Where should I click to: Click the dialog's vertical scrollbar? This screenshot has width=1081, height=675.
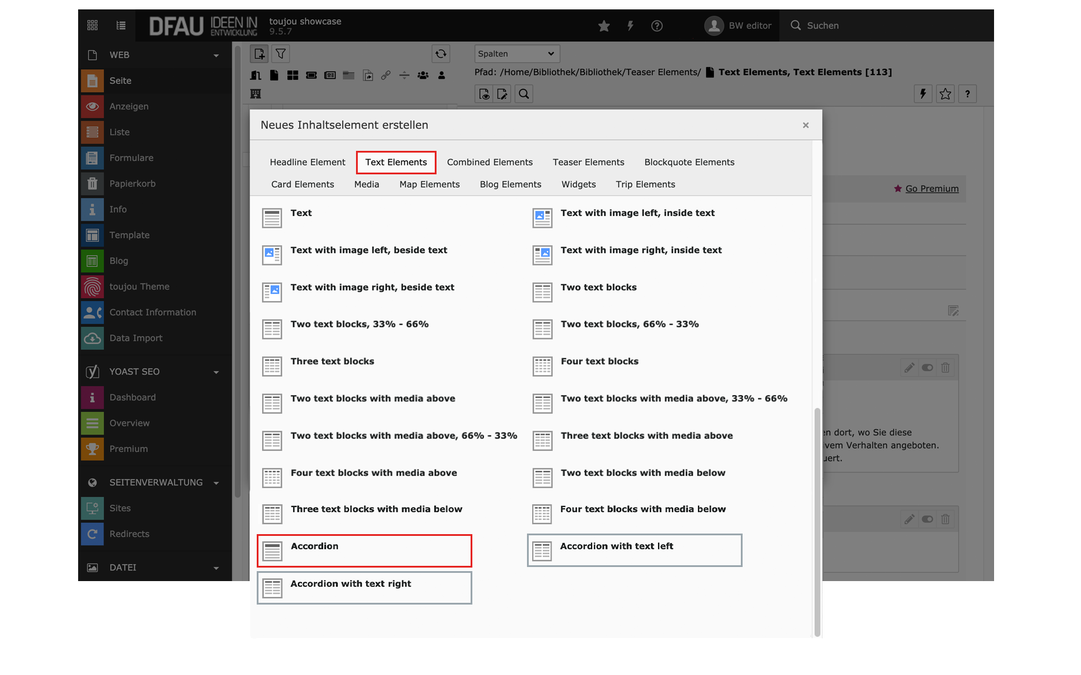817,522
